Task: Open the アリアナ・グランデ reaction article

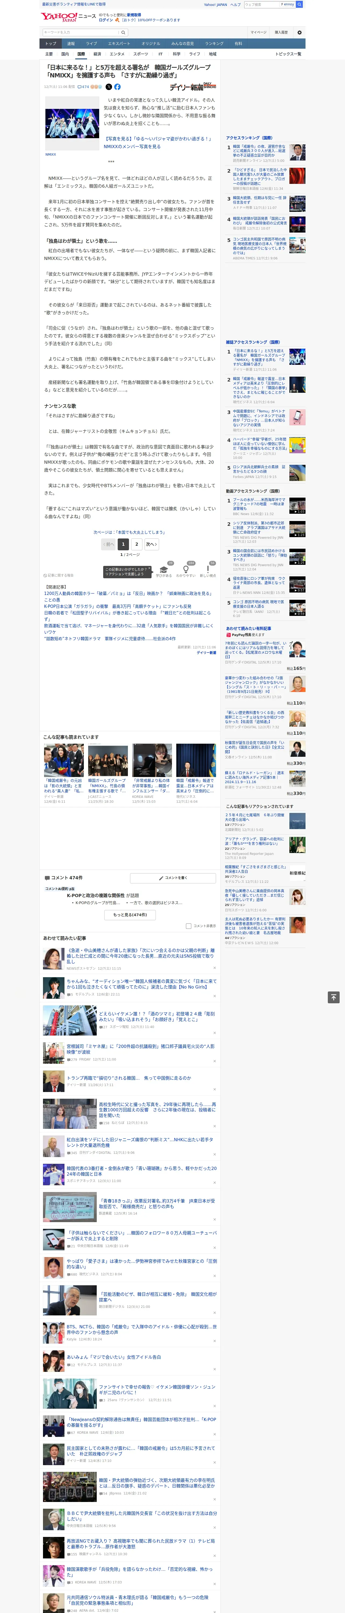Action: pyautogui.click(x=254, y=841)
